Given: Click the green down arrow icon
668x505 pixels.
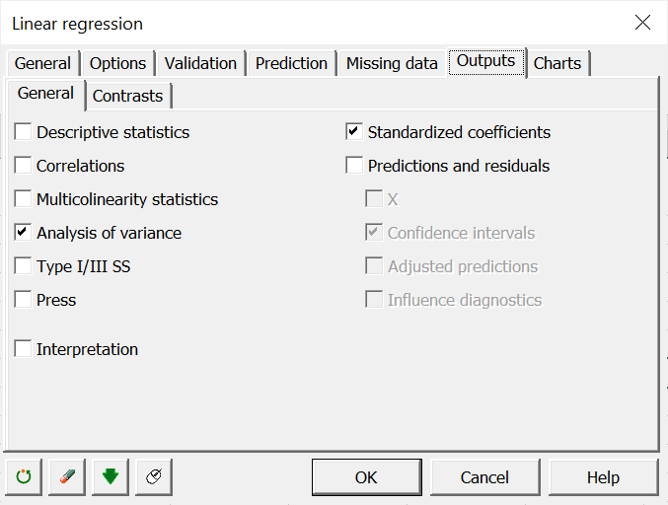Looking at the screenshot, I should (x=111, y=477).
